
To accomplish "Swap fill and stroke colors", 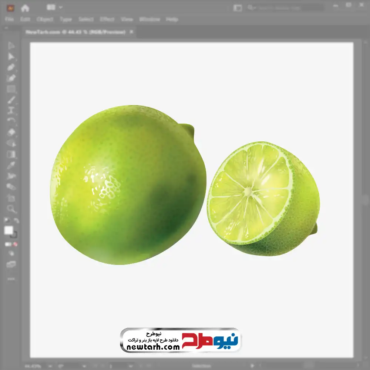I will [16, 221].
